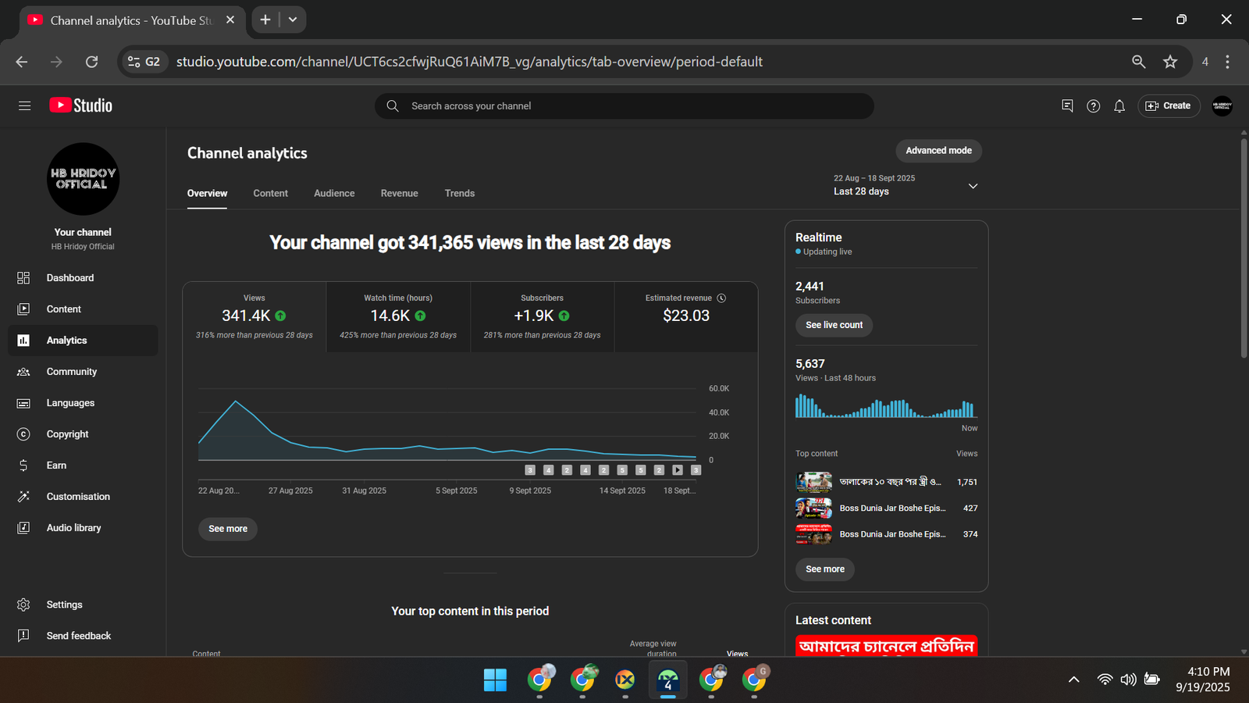Expand the Last 28 days date range
Screen dimensions: 1249x703
(x=973, y=186)
